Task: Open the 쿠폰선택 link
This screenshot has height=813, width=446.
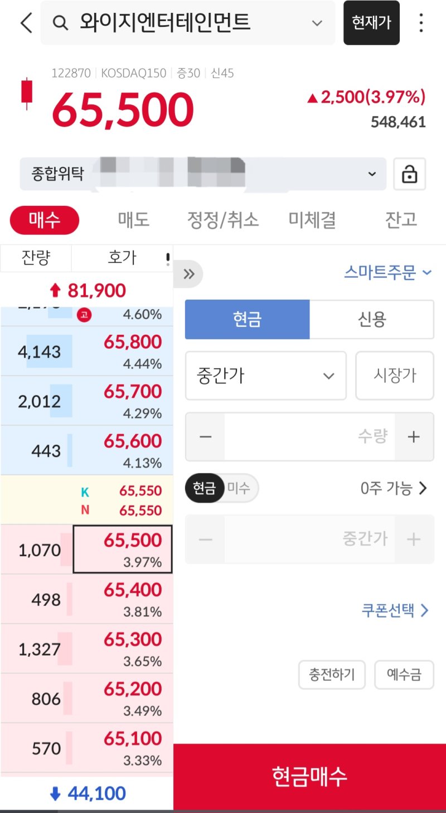Action: [x=395, y=610]
